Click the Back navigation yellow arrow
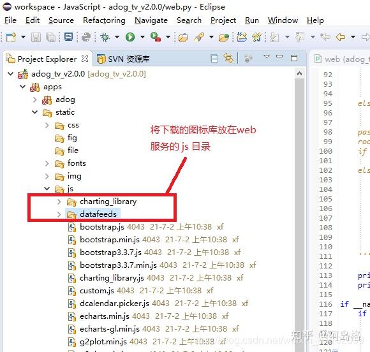Image resolution: width=370 pixels, height=352 pixels. point(341,37)
